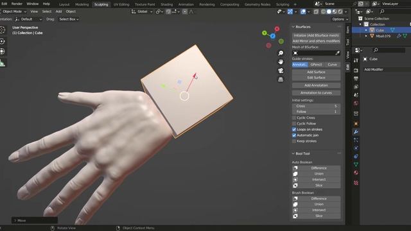Switch to wireframe viewport shading mode

324,12
